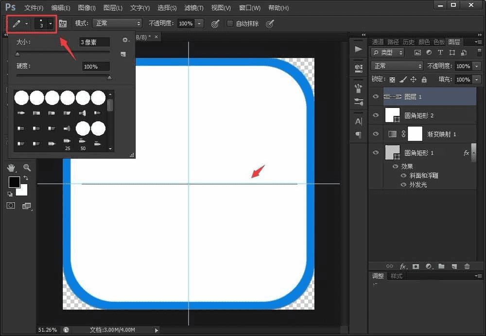Image resolution: width=486 pixels, height=336 pixels.
Task: Toggle visibility of 外发光 effect
Action: pyautogui.click(x=403, y=185)
